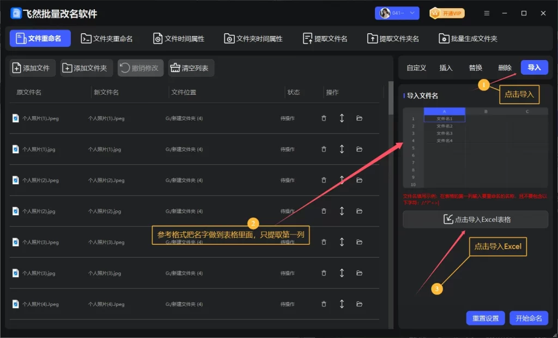Open the 文件夹时间属性 tab
This screenshot has width=558, height=338.
[x=253, y=39]
